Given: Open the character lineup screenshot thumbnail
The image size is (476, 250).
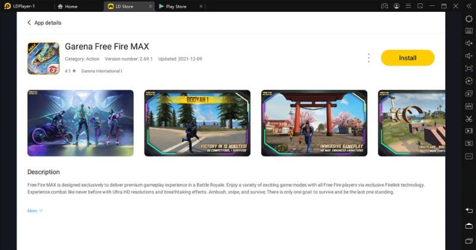Looking at the screenshot, I should [80, 123].
